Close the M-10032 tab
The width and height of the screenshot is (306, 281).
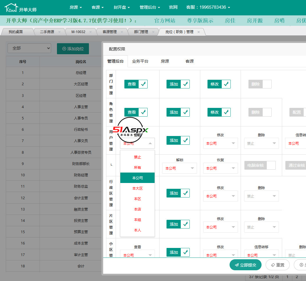pyautogui.click(x=90, y=32)
